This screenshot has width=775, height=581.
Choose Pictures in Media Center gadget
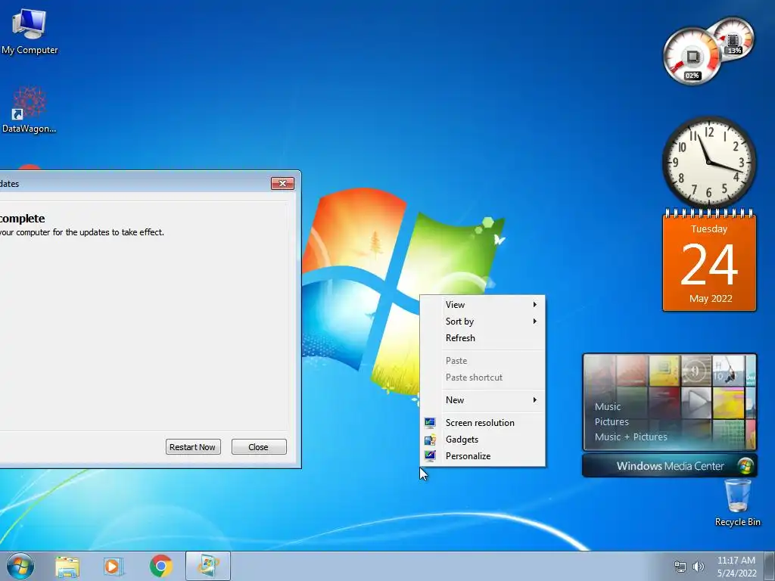(612, 422)
